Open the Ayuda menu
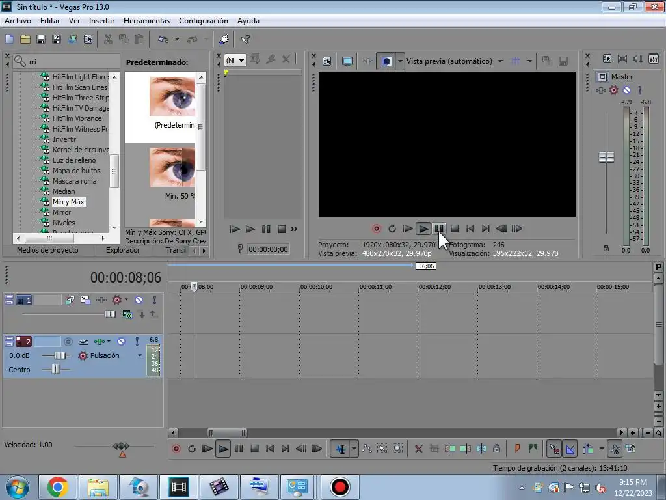Viewport: 666px width, 500px height. (248, 20)
